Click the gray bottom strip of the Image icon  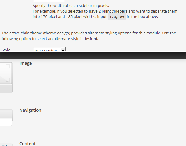(6, 90)
